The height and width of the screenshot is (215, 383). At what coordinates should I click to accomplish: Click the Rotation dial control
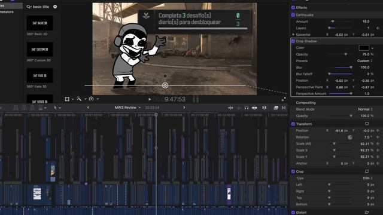pos(350,137)
